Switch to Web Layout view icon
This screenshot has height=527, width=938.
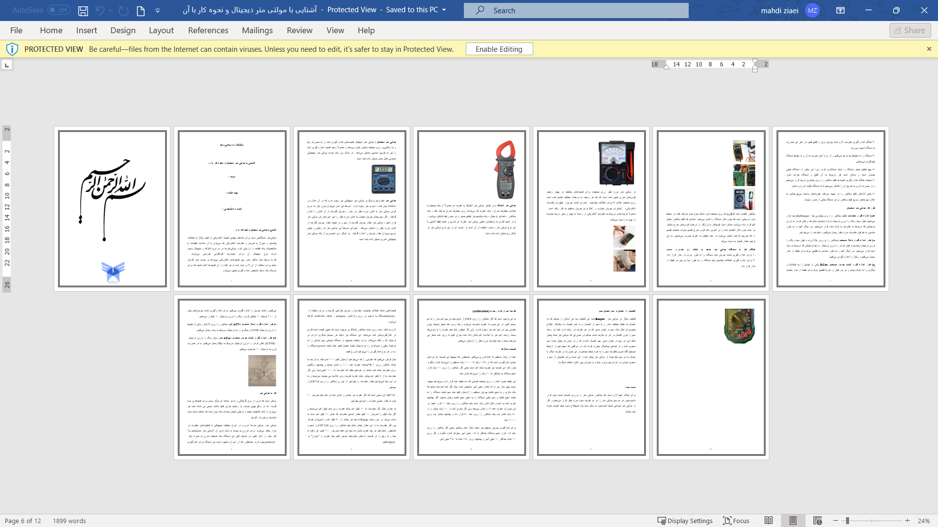pyautogui.click(x=817, y=521)
